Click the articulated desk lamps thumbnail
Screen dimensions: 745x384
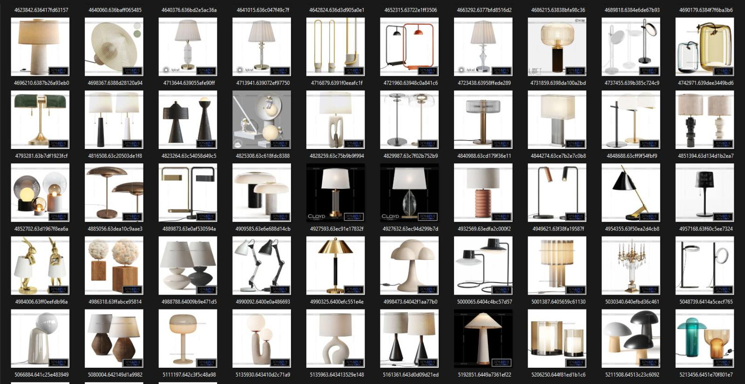pyautogui.click(x=262, y=265)
